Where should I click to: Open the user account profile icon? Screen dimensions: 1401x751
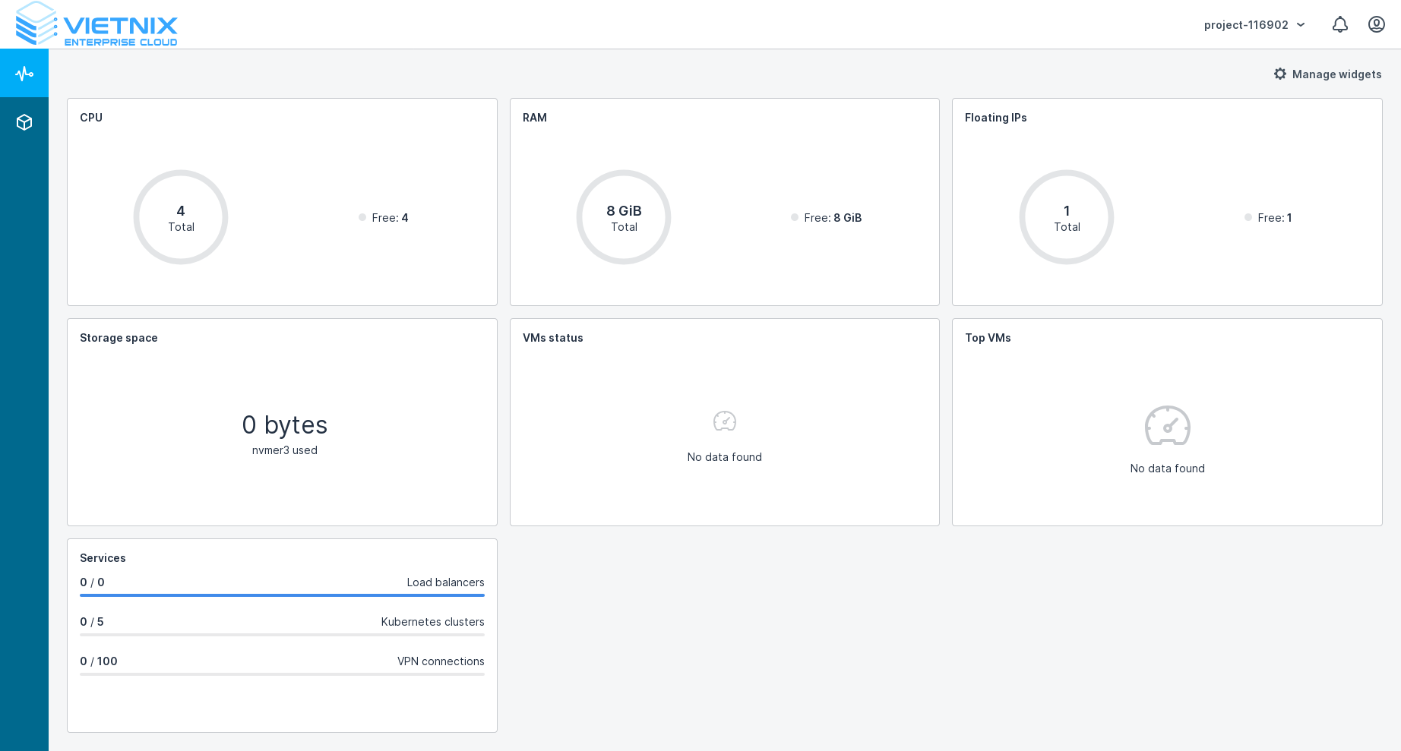[x=1376, y=25]
